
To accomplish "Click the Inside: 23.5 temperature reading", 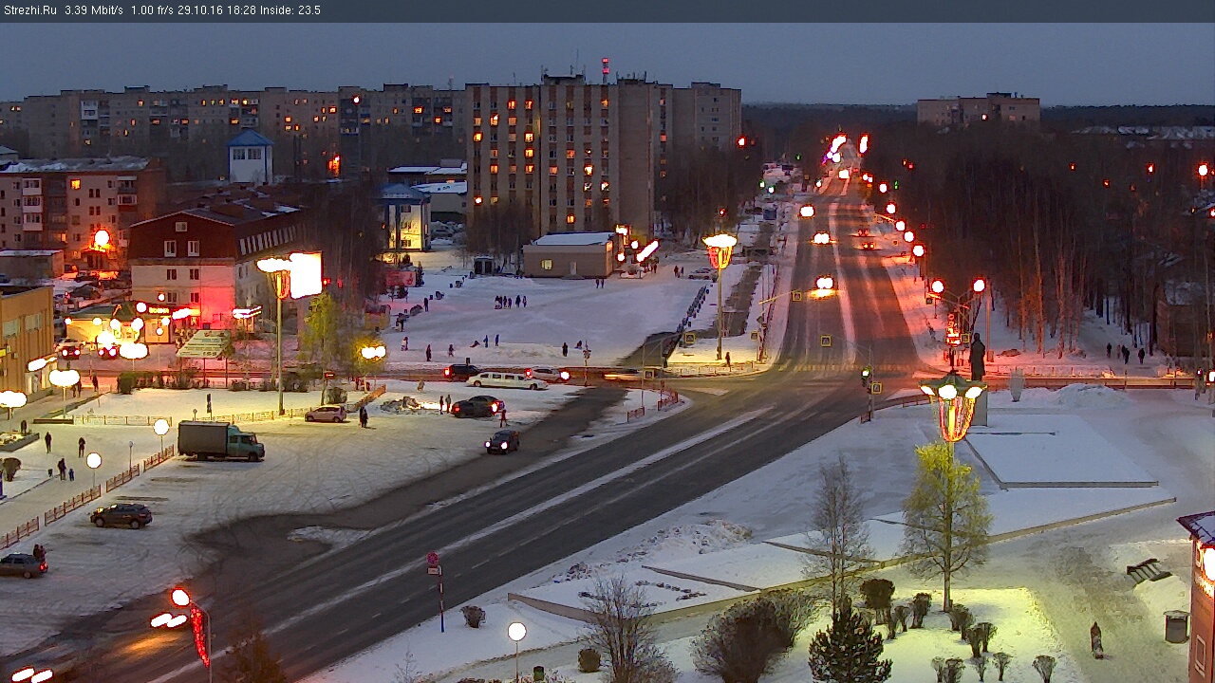I will point(290,10).
